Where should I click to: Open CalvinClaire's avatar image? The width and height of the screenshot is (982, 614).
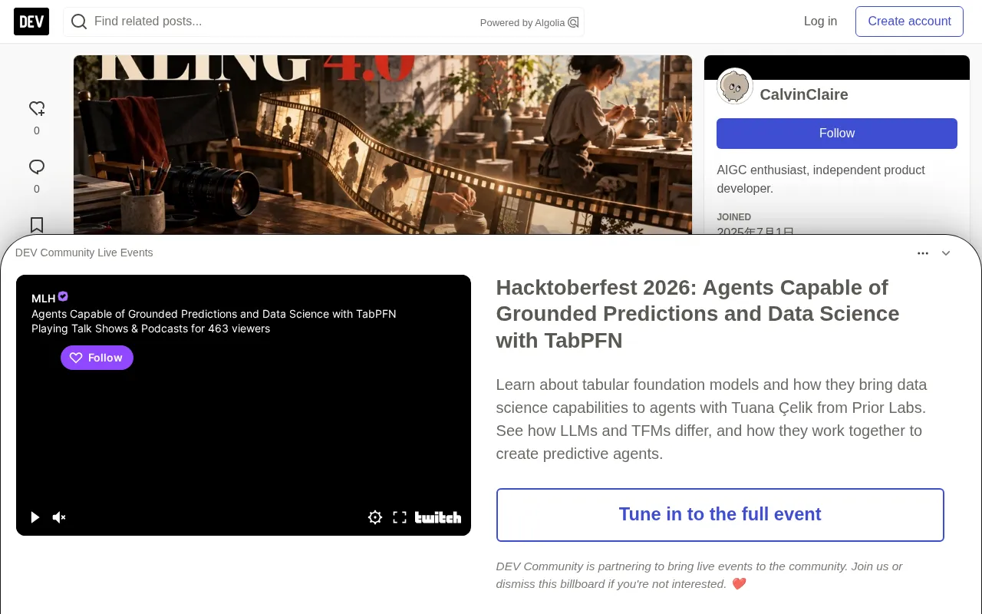(x=735, y=87)
